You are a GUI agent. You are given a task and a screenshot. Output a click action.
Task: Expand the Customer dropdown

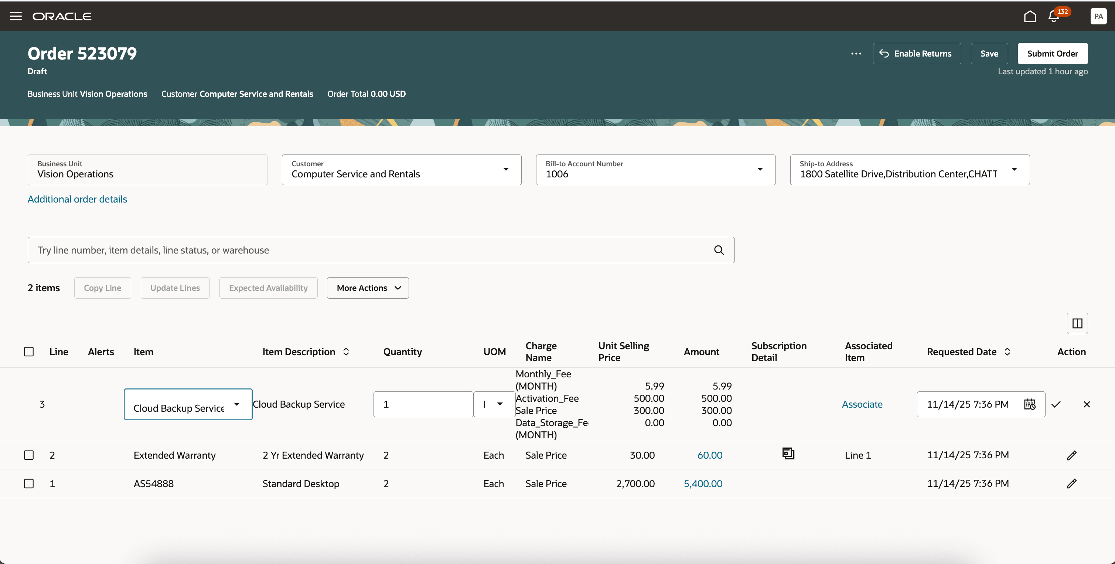[x=505, y=169]
